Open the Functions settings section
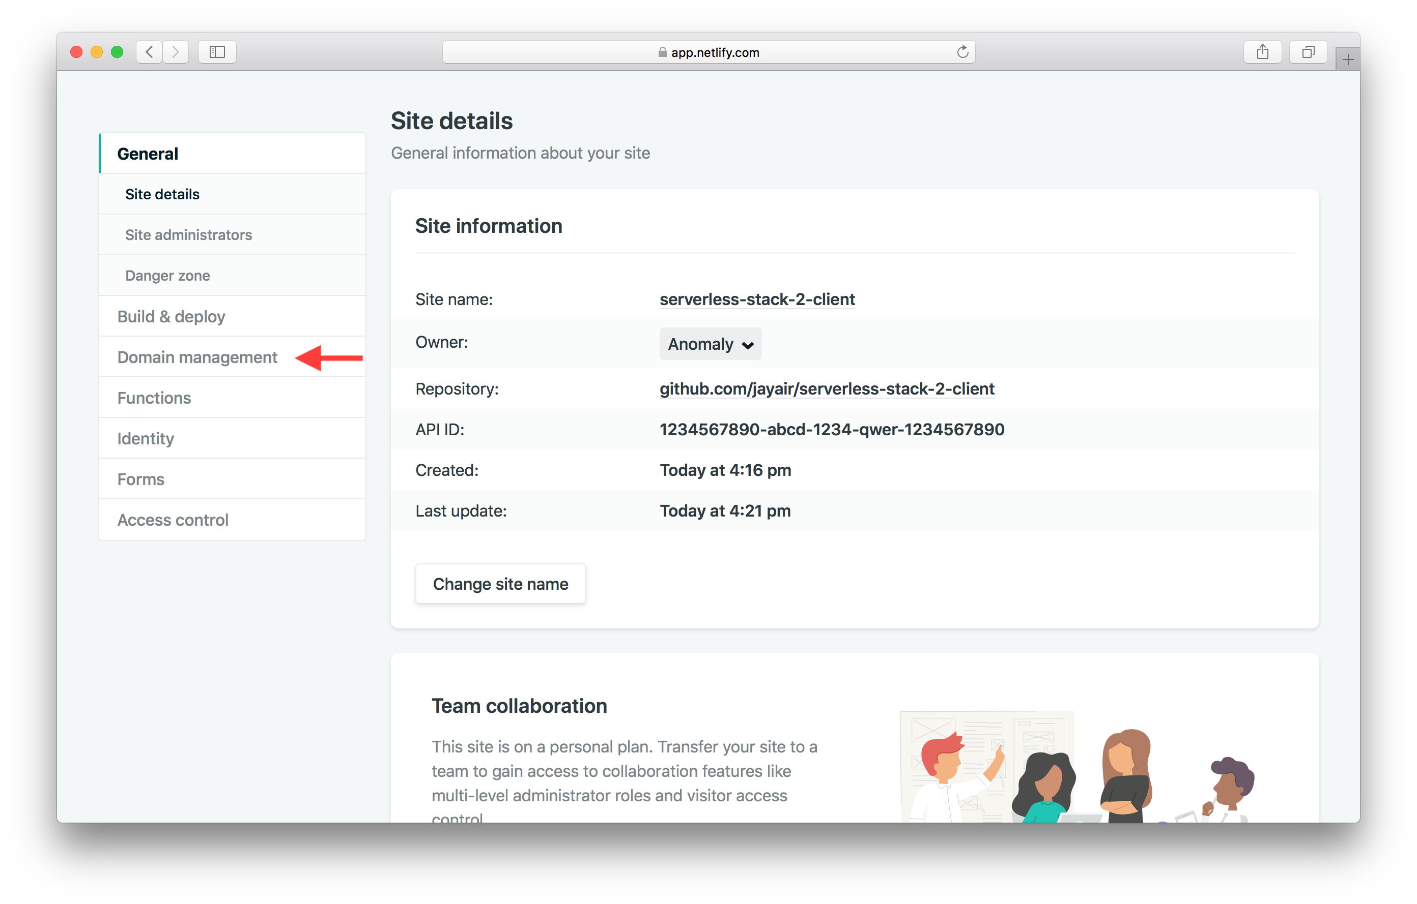Viewport: 1417px width, 904px height. (x=154, y=398)
